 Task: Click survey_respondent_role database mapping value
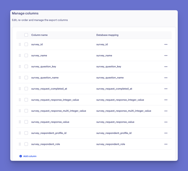tap(111, 144)
